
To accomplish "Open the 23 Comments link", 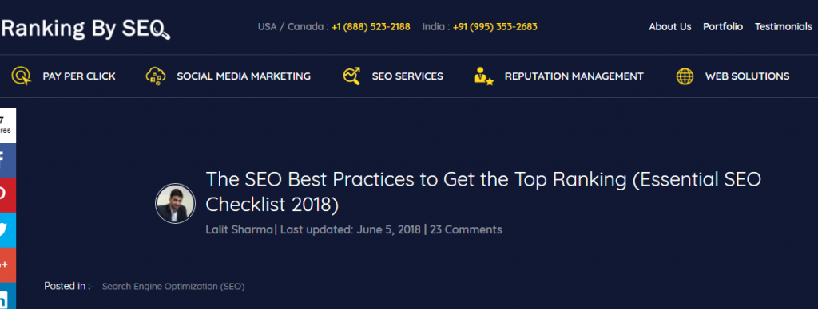I will coord(466,229).
